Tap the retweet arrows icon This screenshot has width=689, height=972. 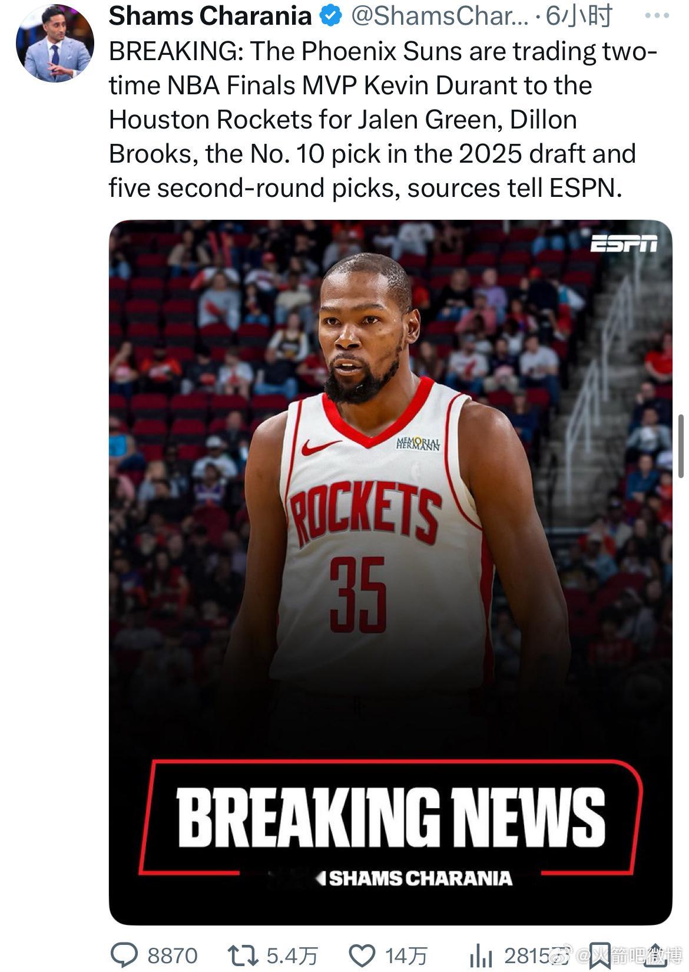[243, 955]
